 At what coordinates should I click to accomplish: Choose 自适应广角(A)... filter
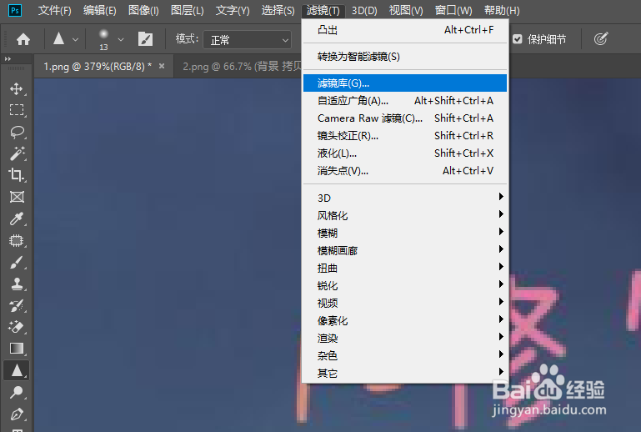tap(405, 101)
